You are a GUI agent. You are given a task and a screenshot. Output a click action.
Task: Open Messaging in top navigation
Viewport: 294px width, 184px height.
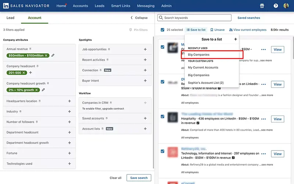coord(146,6)
